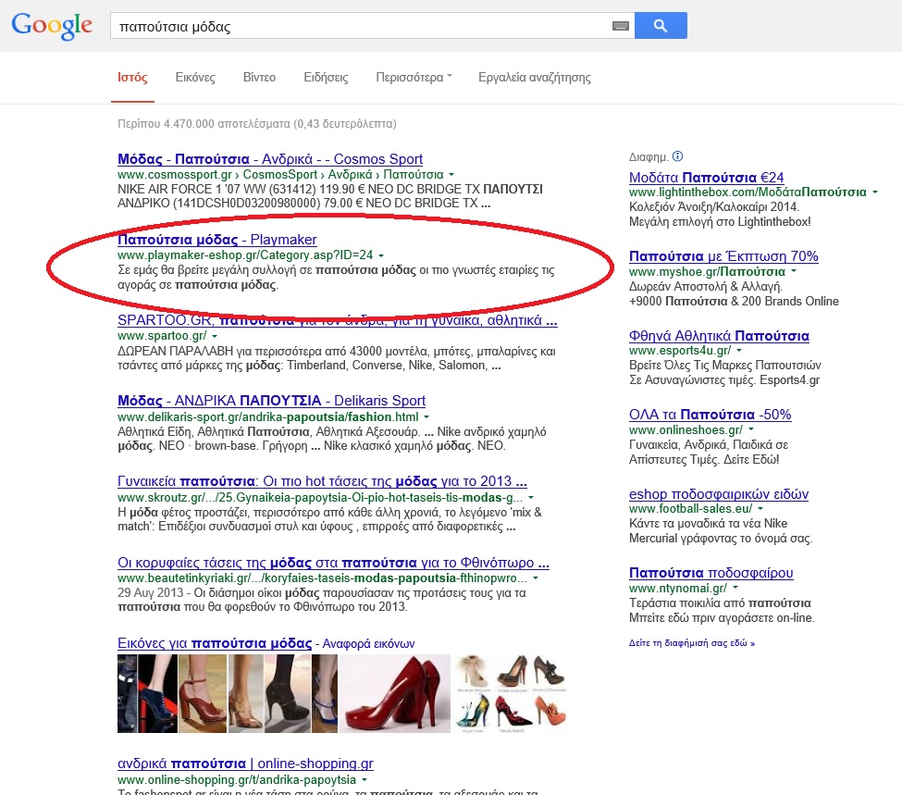Screen dimensions: 902x795
Task: Expand arrow beside playmaker-eshop.gr URL
Action: click(x=381, y=255)
